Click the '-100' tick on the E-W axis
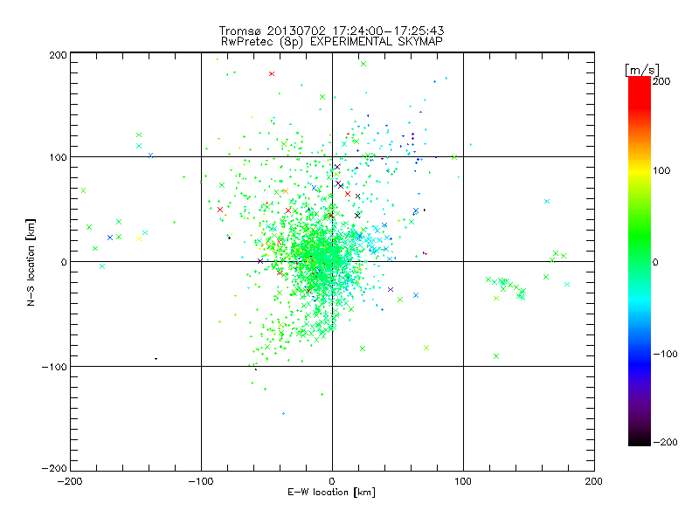Viewport: 699px width, 524px height. (201, 481)
